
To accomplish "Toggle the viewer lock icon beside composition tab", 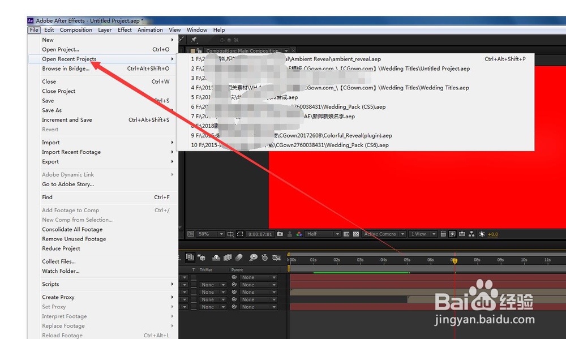I will pos(199,51).
